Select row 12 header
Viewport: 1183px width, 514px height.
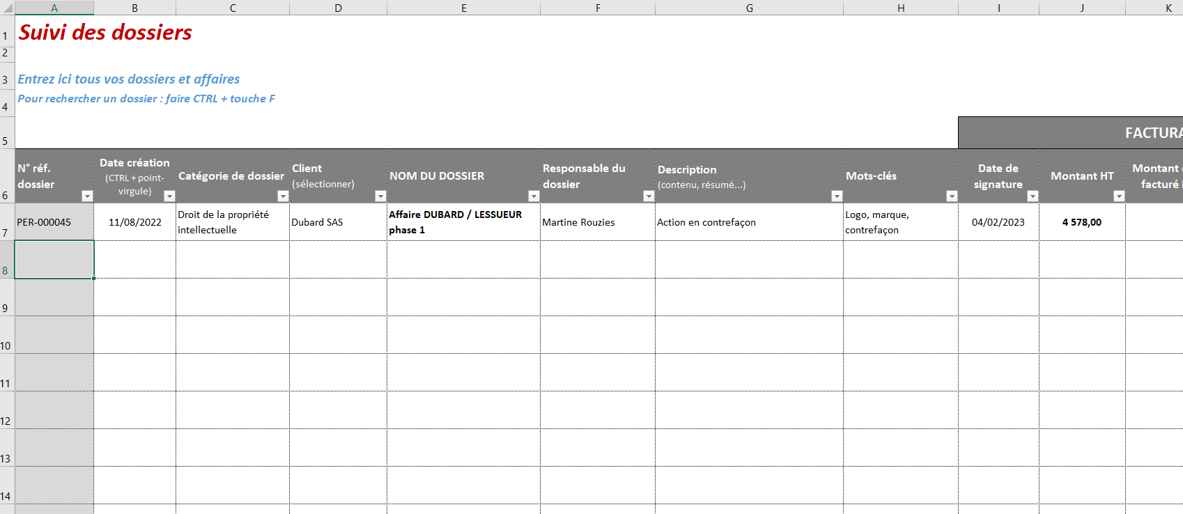(7, 410)
